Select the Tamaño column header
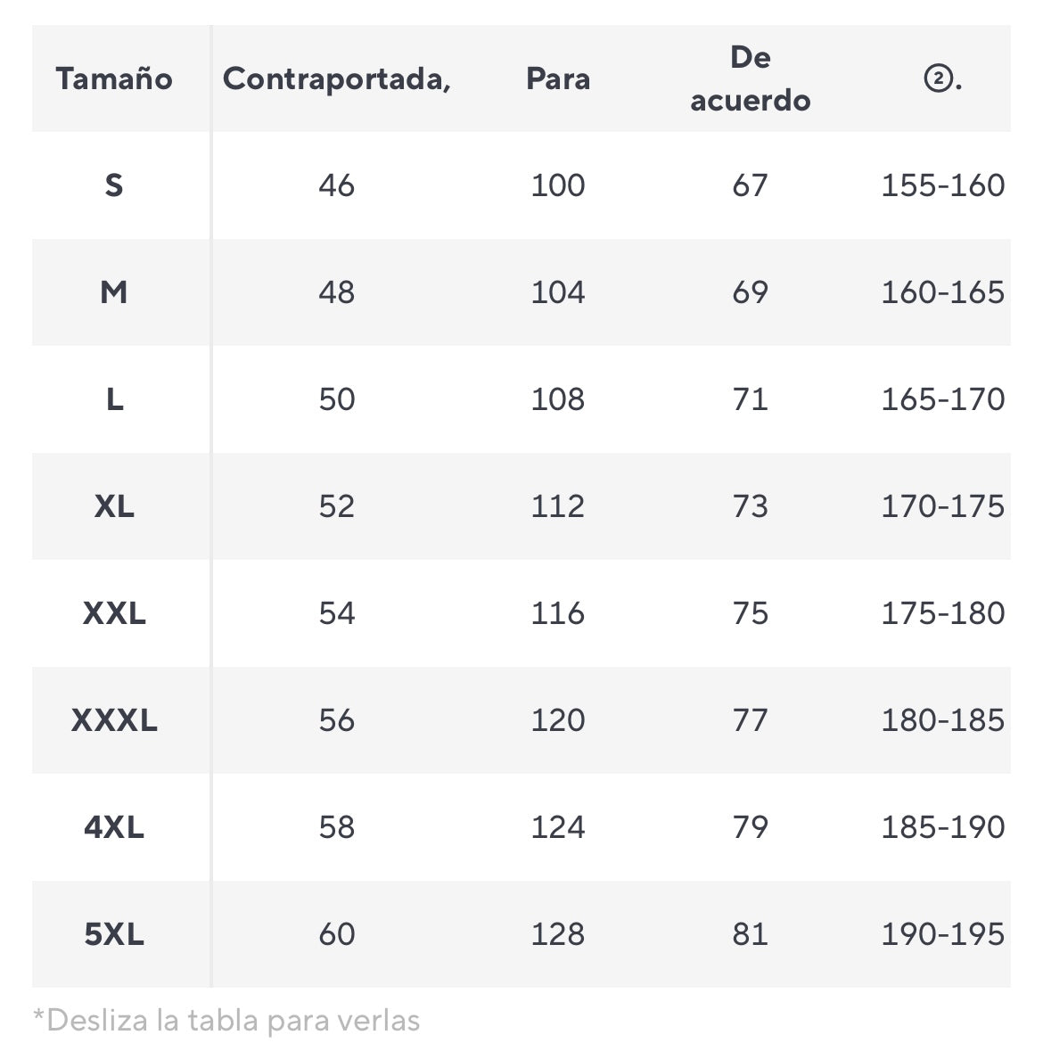Image resolution: width=1043 pixels, height=1043 pixels. (x=114, y=78)
